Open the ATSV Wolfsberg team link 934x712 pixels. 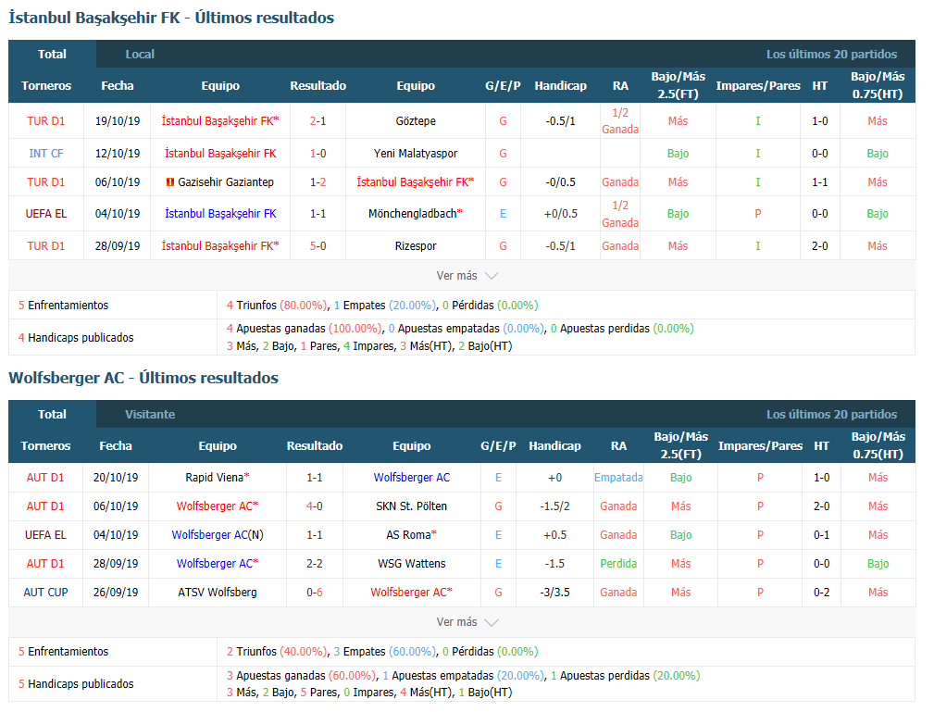(x=218, y=593)
